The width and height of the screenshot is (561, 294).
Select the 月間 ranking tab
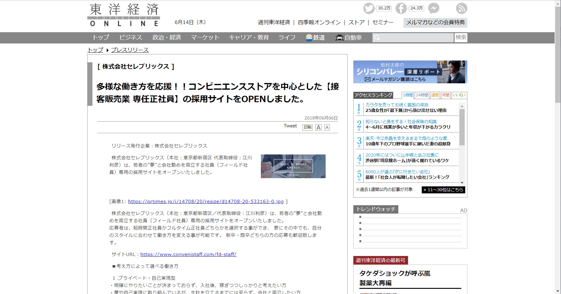pos(446,95)
